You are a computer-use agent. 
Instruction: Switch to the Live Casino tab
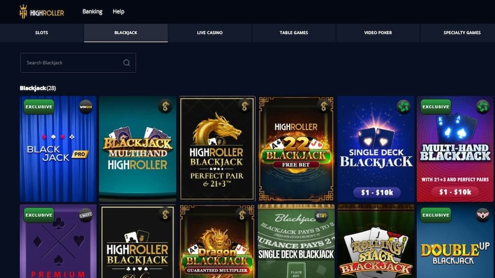[x=210, y=33]
